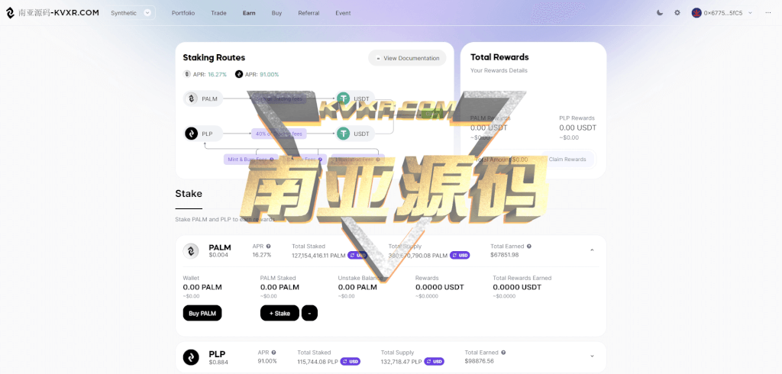
Task: Click PLP price $0.884 text
Action: pos(218,362)
